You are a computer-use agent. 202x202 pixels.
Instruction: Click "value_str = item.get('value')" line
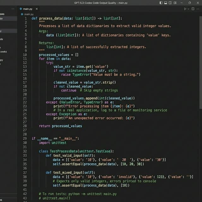pos(81,67)
